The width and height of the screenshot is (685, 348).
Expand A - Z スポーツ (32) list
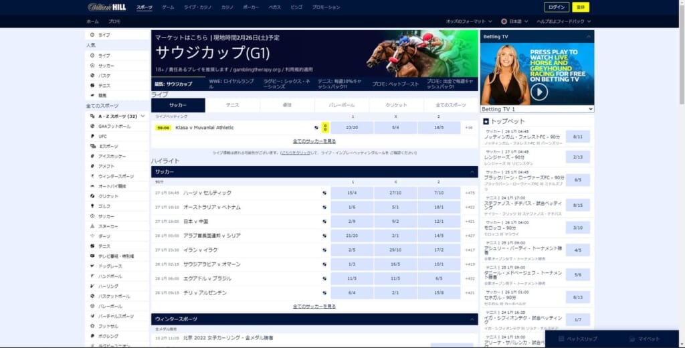[x=118, y=116]
